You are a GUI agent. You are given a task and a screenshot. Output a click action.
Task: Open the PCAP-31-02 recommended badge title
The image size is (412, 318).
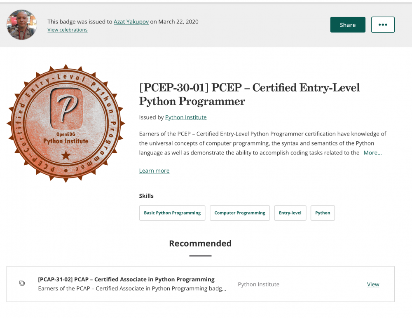pyautogui.click(x=126, y=279)
